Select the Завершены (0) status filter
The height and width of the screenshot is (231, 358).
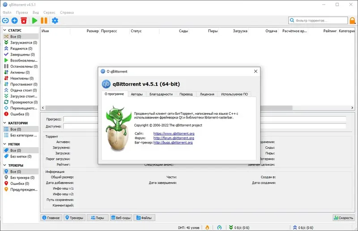point(21,54)
